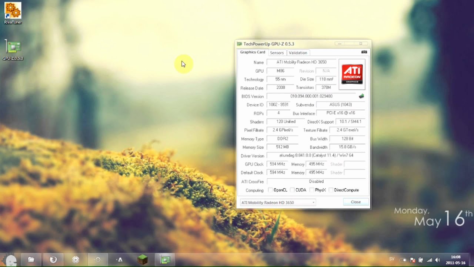The height and width of the screenshot is (267, 474).
Task: Click the tray icon next to SV
Action: click(x=403, y=260)
